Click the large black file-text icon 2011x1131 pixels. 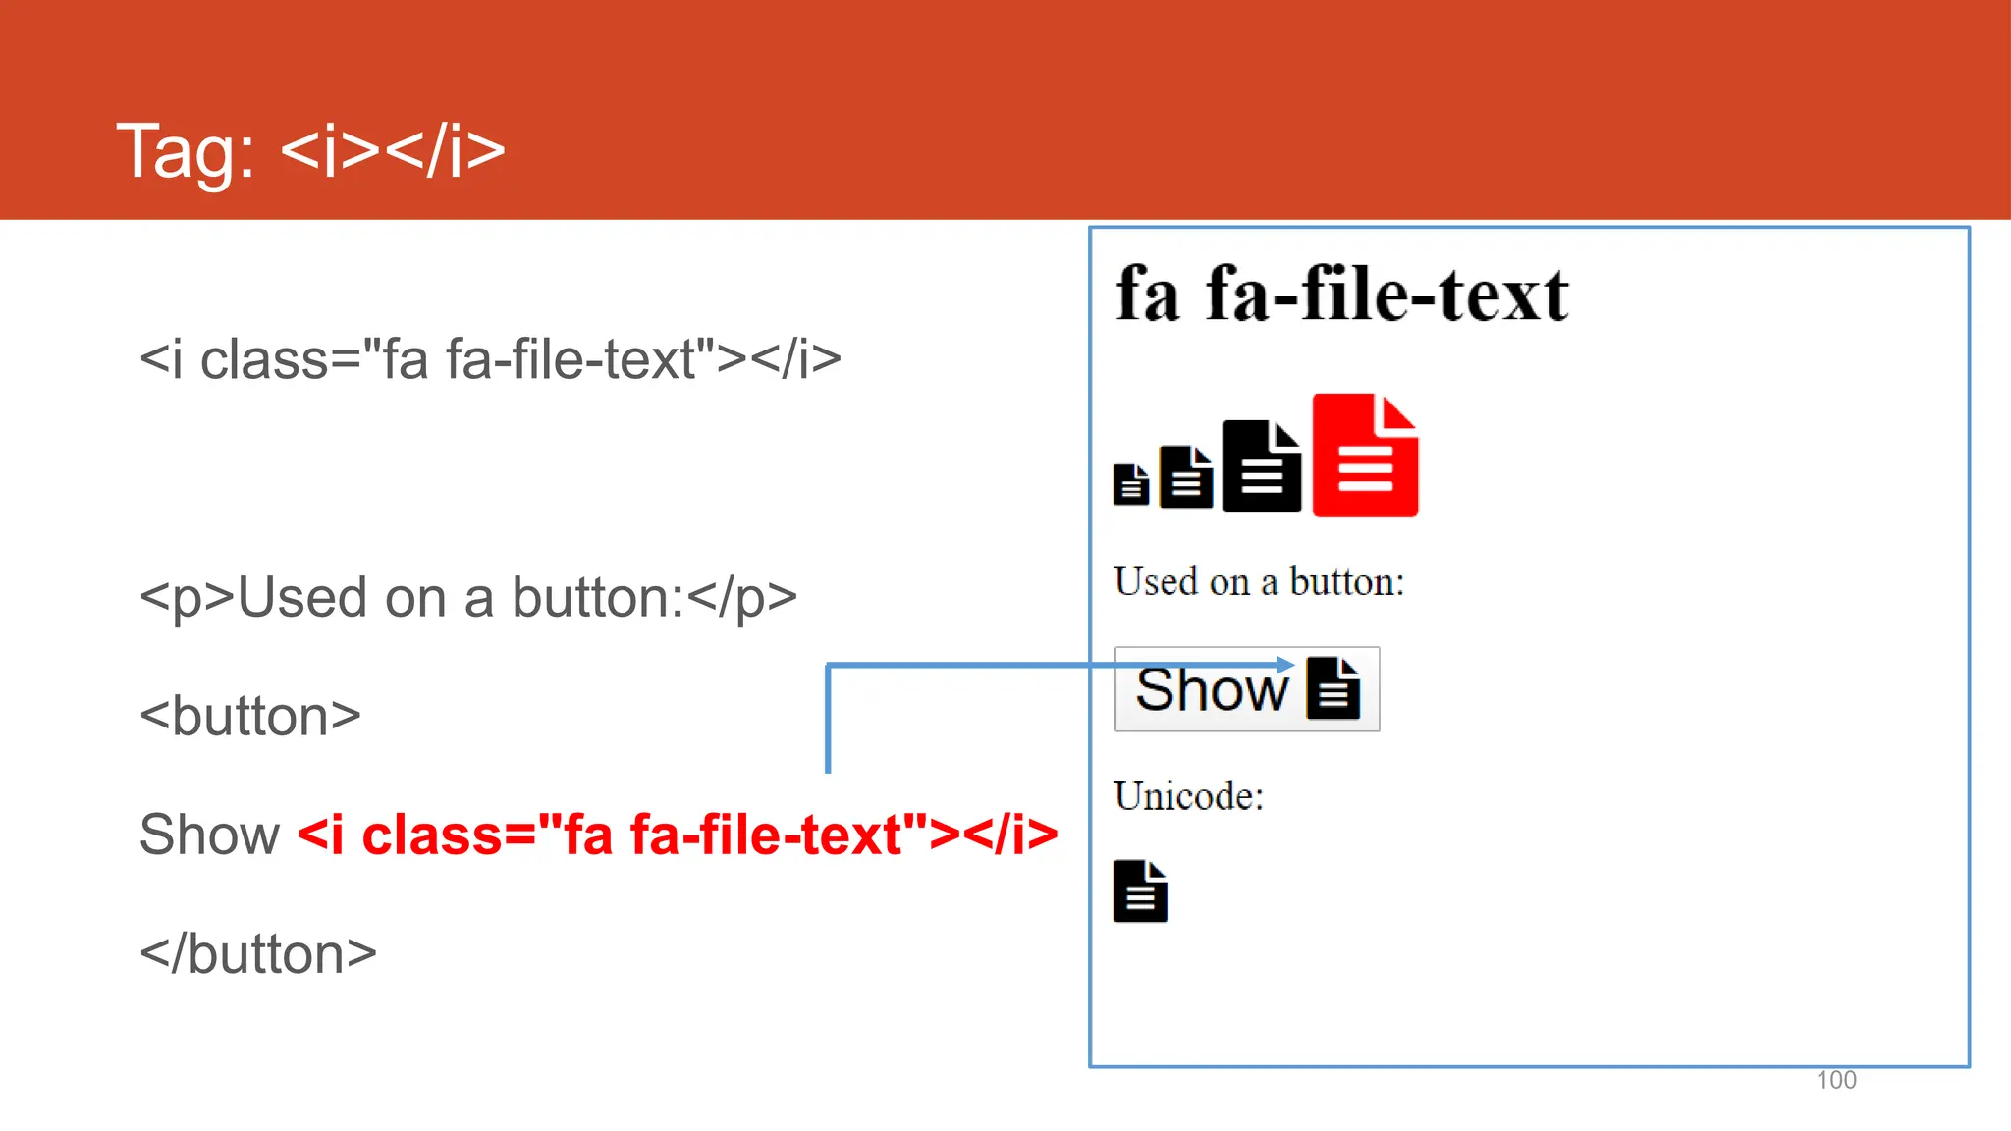1262,466
